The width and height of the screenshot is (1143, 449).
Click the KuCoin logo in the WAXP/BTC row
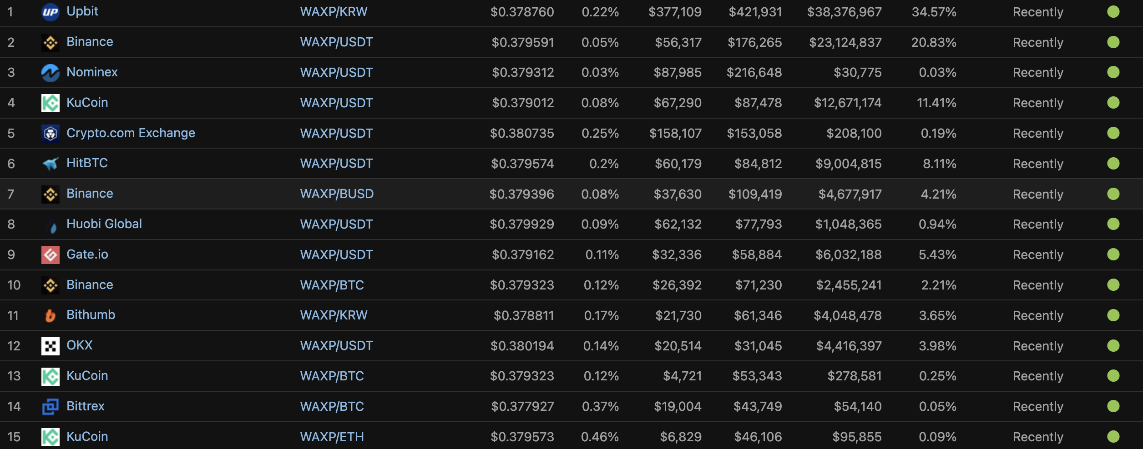coord(51,376)
